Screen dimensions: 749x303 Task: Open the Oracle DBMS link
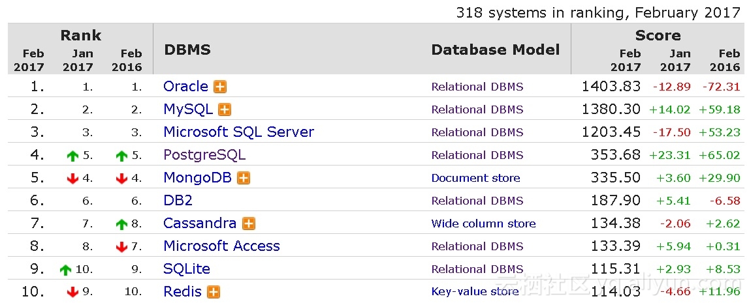[x=186, y=86]
